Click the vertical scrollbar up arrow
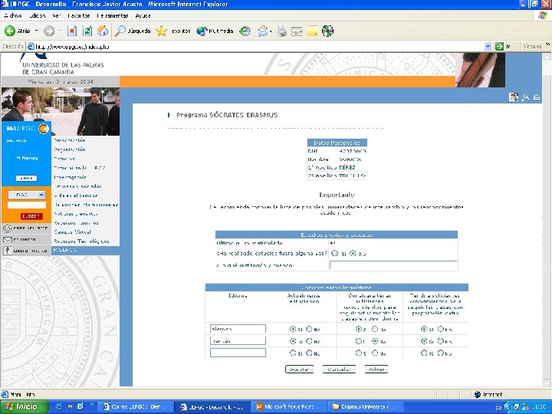Screen dimensions: 552x414 coord(547,57)
